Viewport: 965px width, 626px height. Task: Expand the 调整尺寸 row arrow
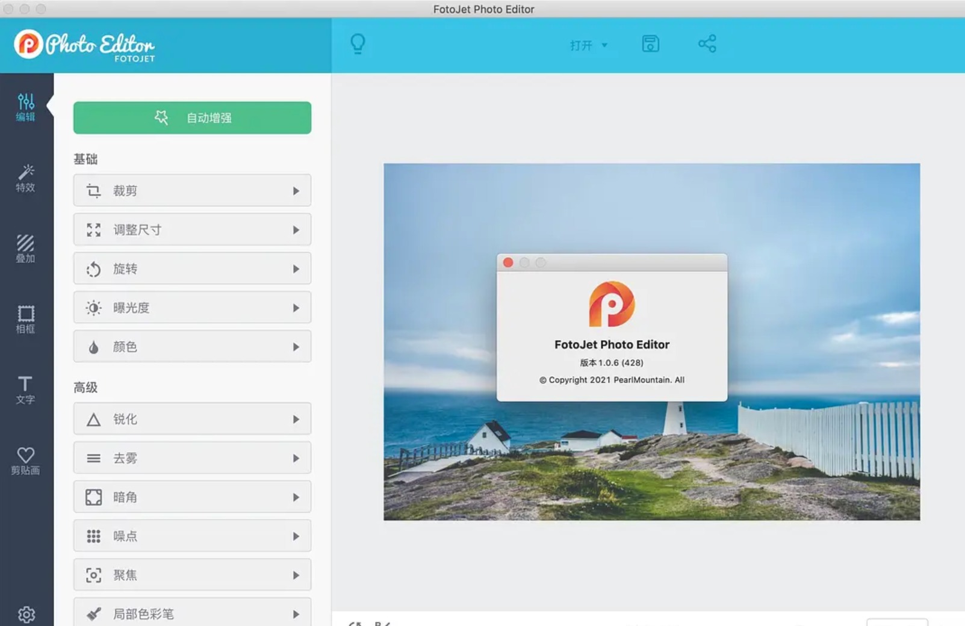296,230
